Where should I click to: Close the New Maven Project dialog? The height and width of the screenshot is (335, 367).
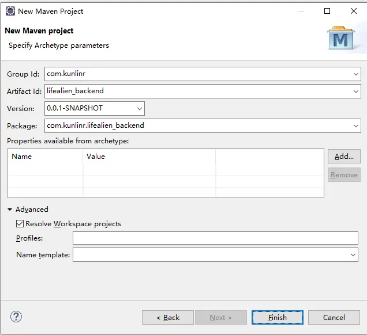354,11
